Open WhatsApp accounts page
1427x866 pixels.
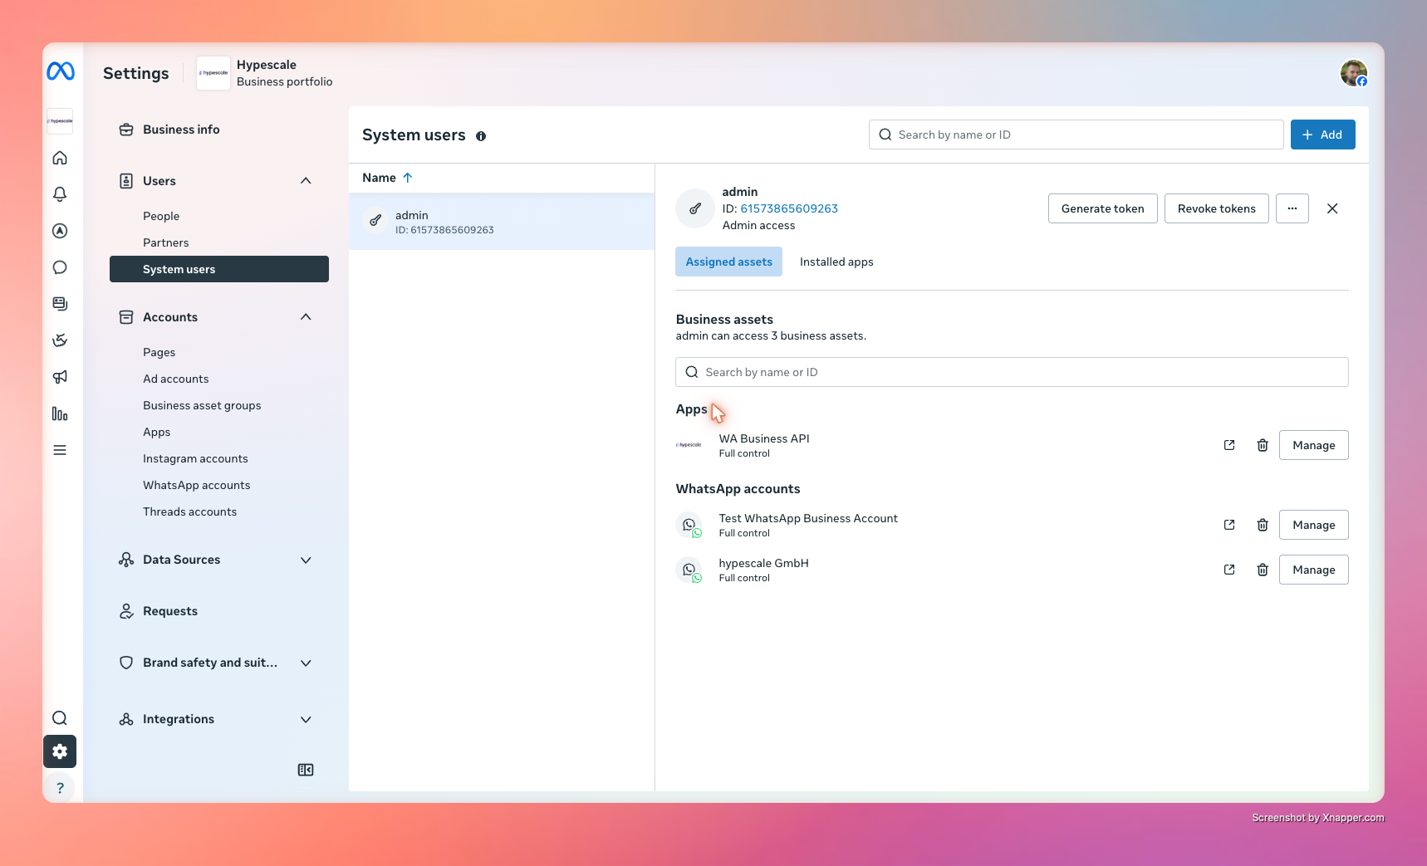[196, 485]
